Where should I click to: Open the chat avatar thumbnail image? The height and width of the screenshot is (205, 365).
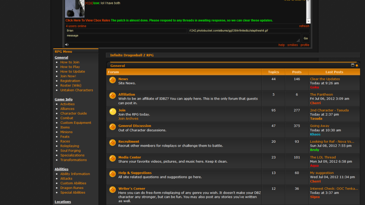pyautogui.click(x=75, y=9)
